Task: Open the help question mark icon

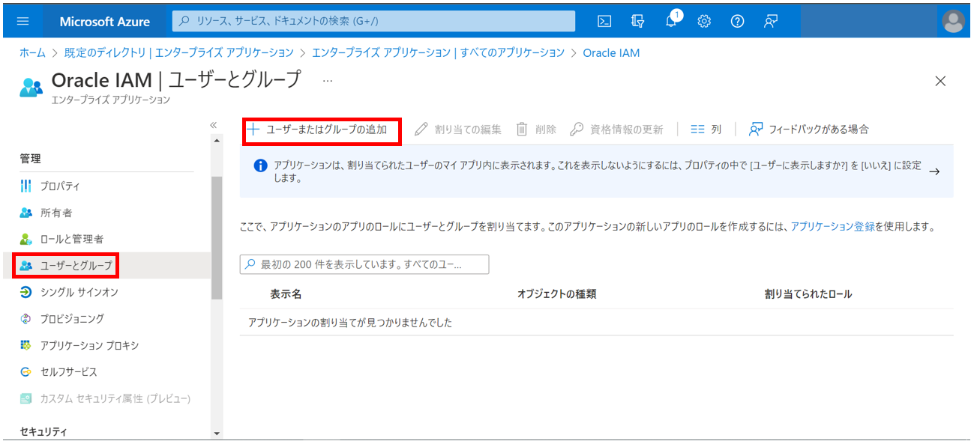Action: pos(737,21)
